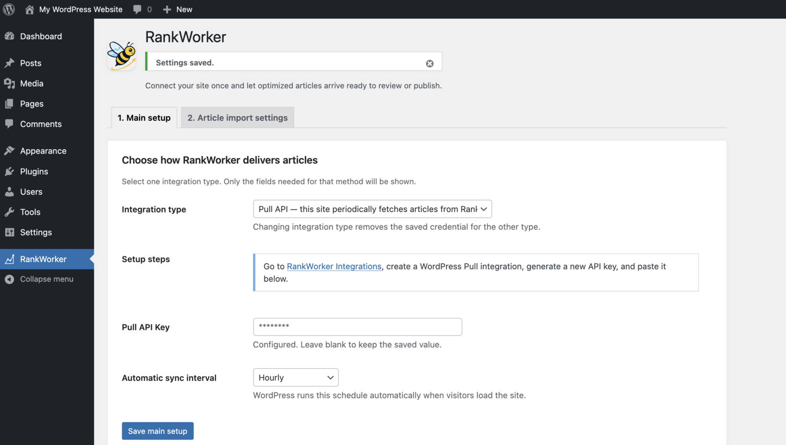The width and height of the screenshot is (786, 445).
Task: Open the comments bubble icon in admin bar
Action: [x=137, y=9]
